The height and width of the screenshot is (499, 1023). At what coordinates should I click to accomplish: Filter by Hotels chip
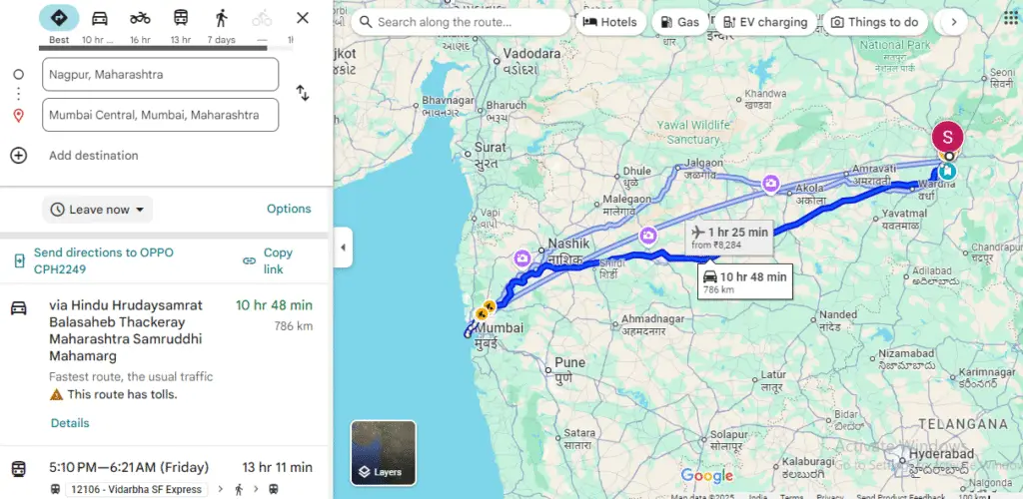[x=609, y=22]
